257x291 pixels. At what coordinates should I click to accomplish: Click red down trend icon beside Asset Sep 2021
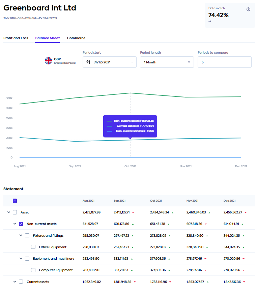133,213
